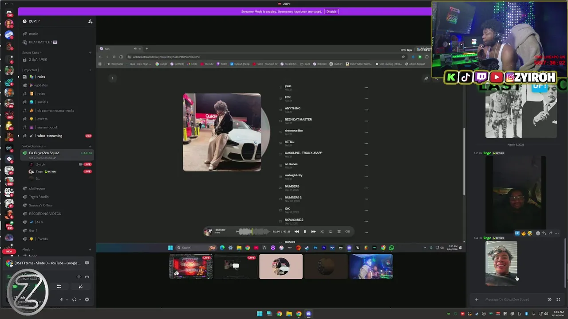The width and height of the screenshot is (568, 319).
Task: Open the roles channel
Action: click(x=57, y=93)
